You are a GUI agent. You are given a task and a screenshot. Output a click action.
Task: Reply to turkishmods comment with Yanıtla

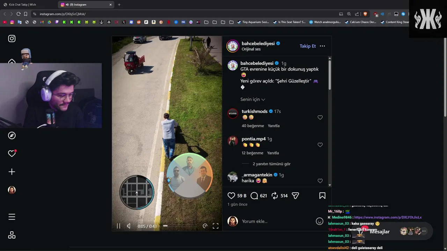274,126
